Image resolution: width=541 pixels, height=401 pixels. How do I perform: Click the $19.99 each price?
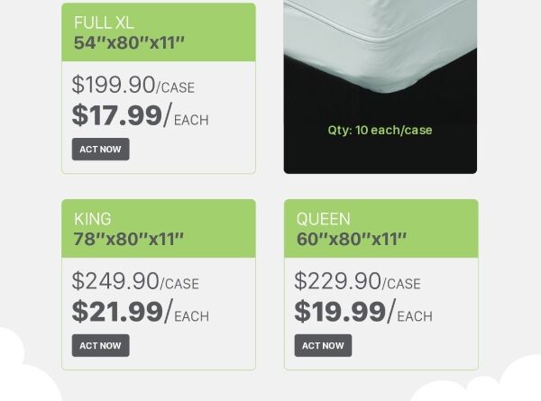pyautogui.click(x=362, y=313)
